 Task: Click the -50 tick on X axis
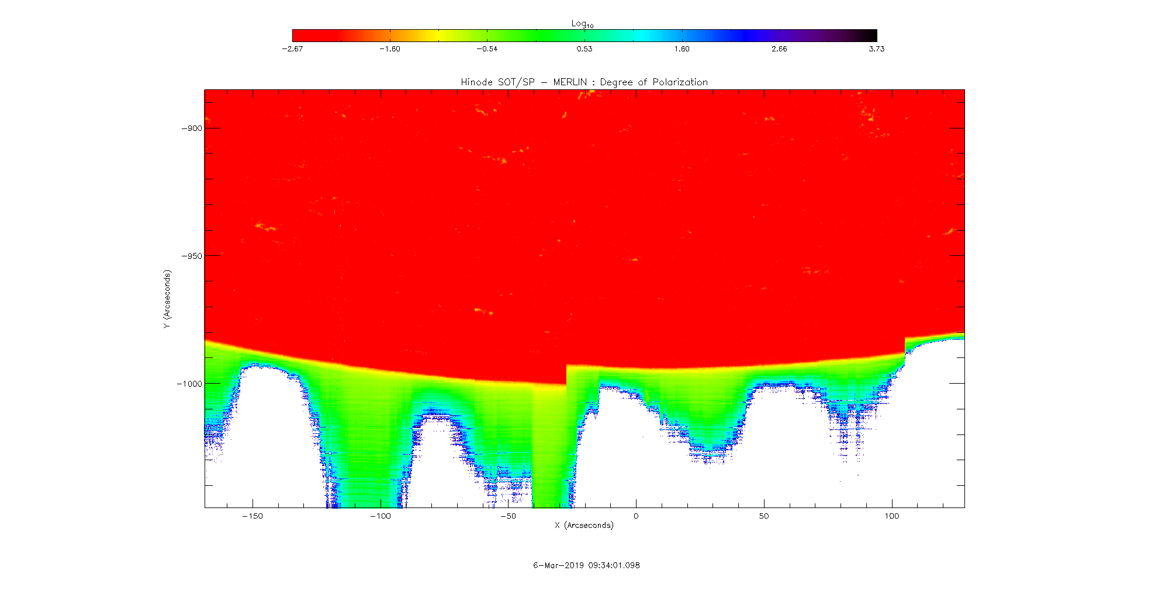click(x=508, y=516)
